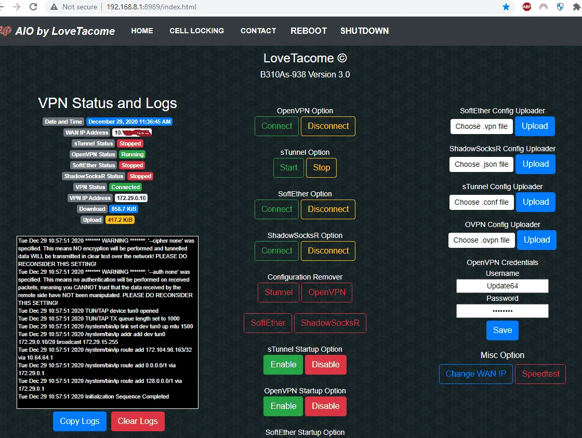This screenshot has width=582, height=438.
Task: Remove the ShadowSocksR configuration
Action: [x=330, y=323]
